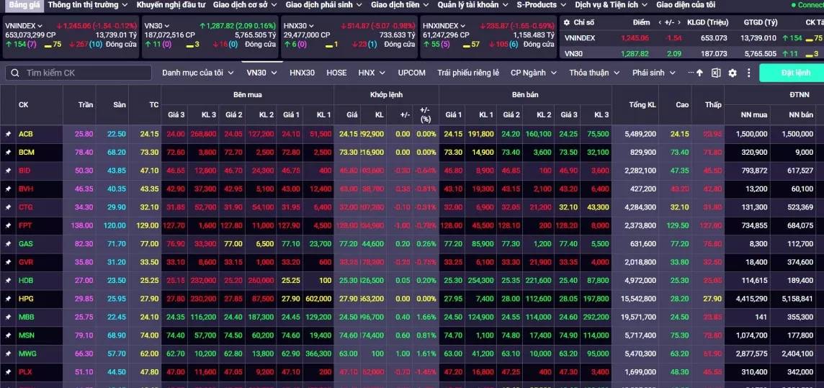This screenshot has width=824, height=388.
Task: Click the search magnifier icon
Action: point(15,73)
